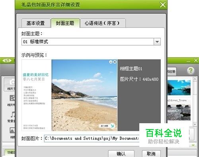Click the beach cover preview image
Viewport: 199px width, 157px height.
(84, 95)
